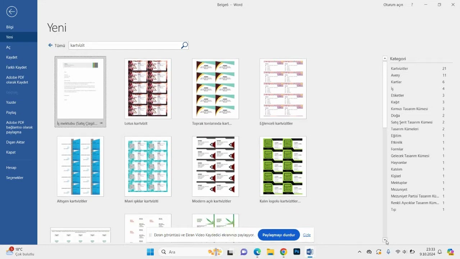Screen dimensions: 460x259
Task: Click the back arrow circle icon
Action: (x=11, y=12)
